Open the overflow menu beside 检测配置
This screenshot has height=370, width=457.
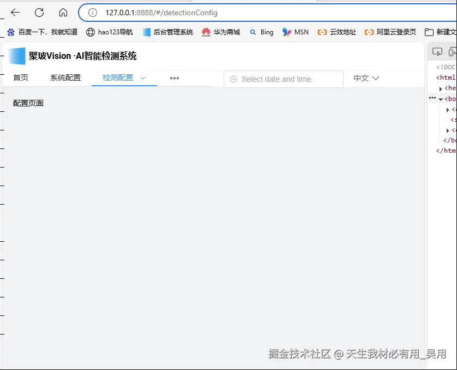(x=174, y=78)
